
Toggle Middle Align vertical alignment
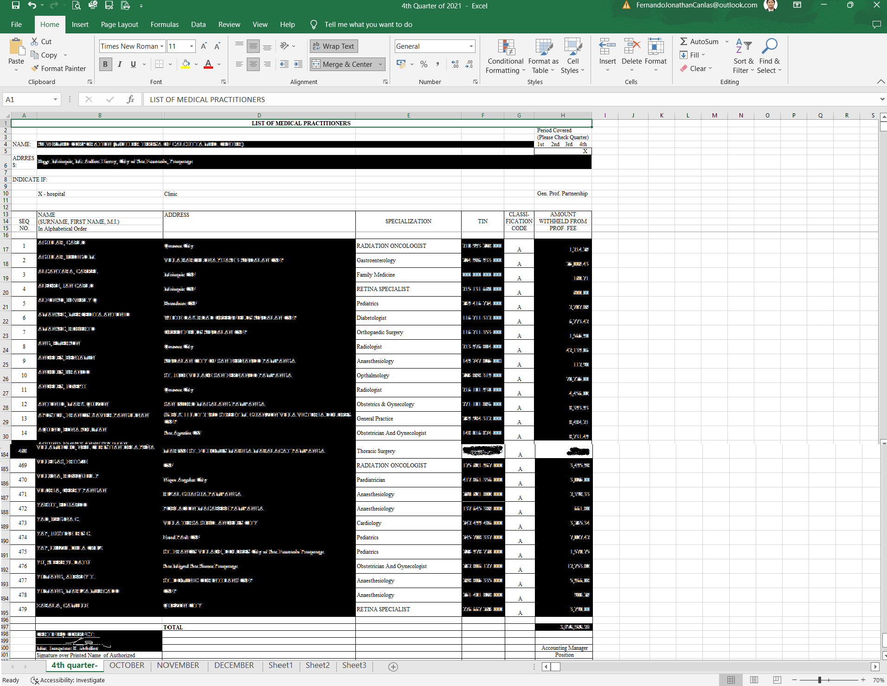253,46
